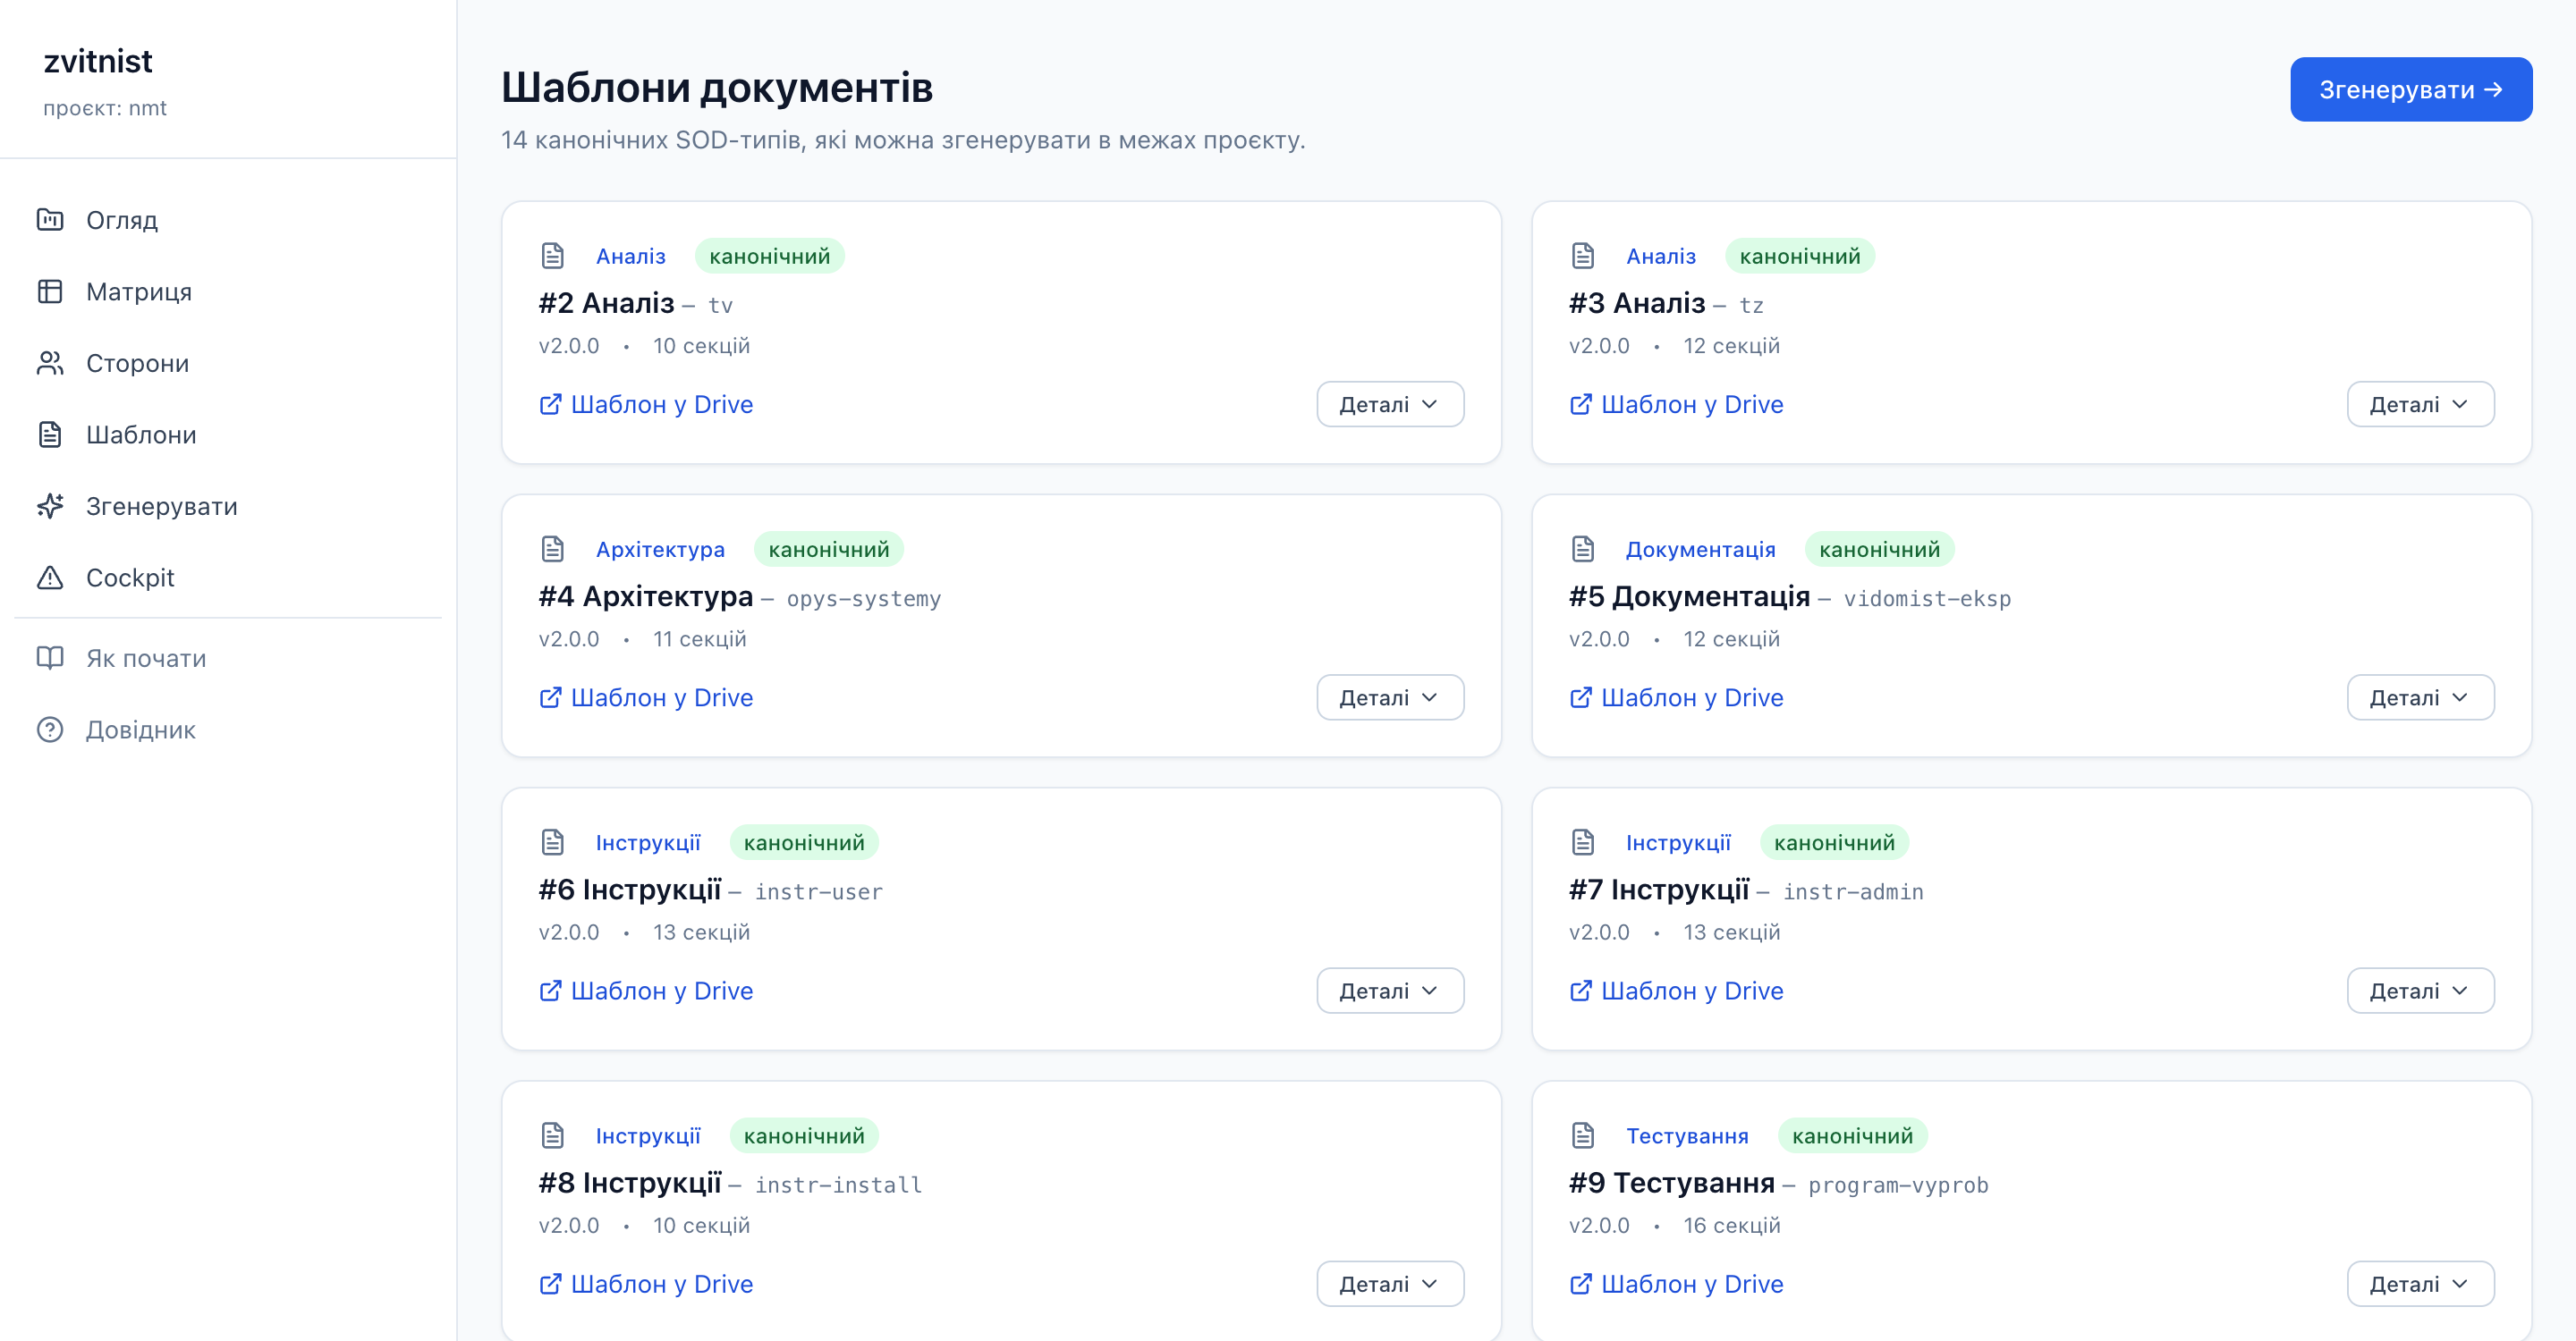The height and width of the screenshot is (1341, 2576).
Task: Click the проєкт: nmt label
Action: pos(105,108)
